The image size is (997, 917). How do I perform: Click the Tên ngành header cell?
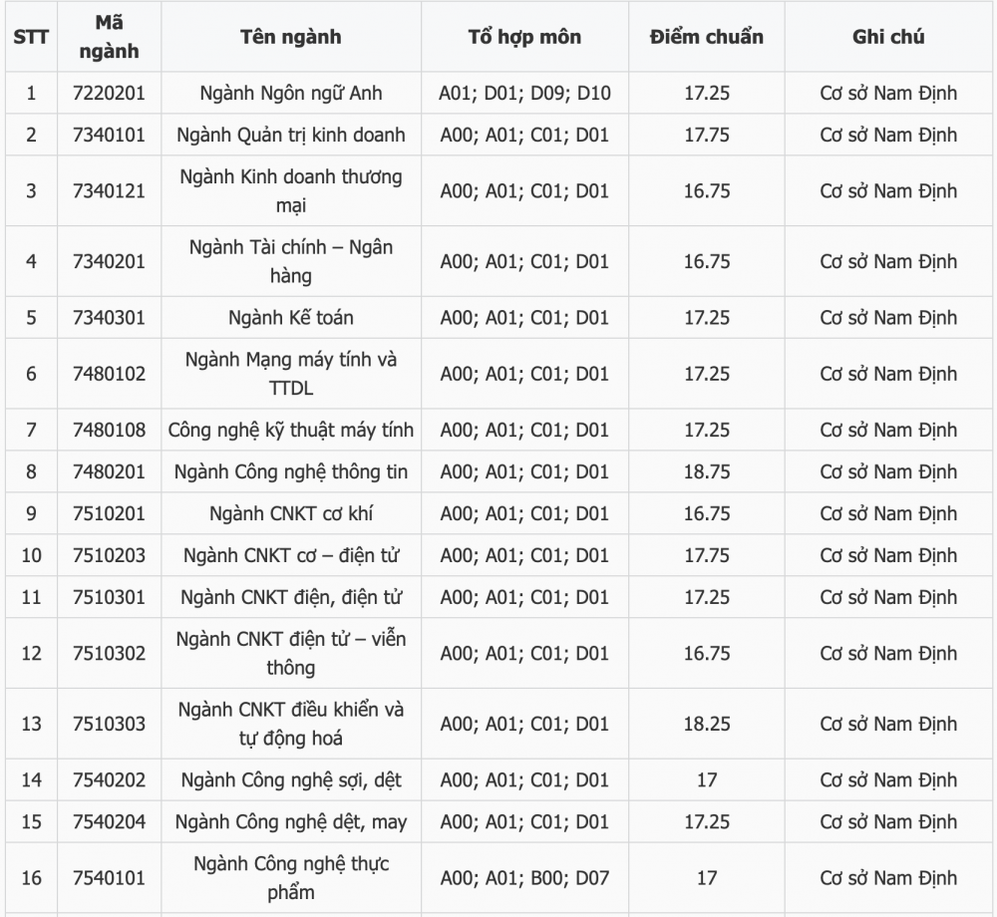[x=290, y=37]
